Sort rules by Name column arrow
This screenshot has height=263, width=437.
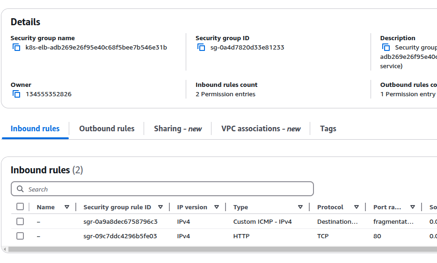(x=67, y=207)
